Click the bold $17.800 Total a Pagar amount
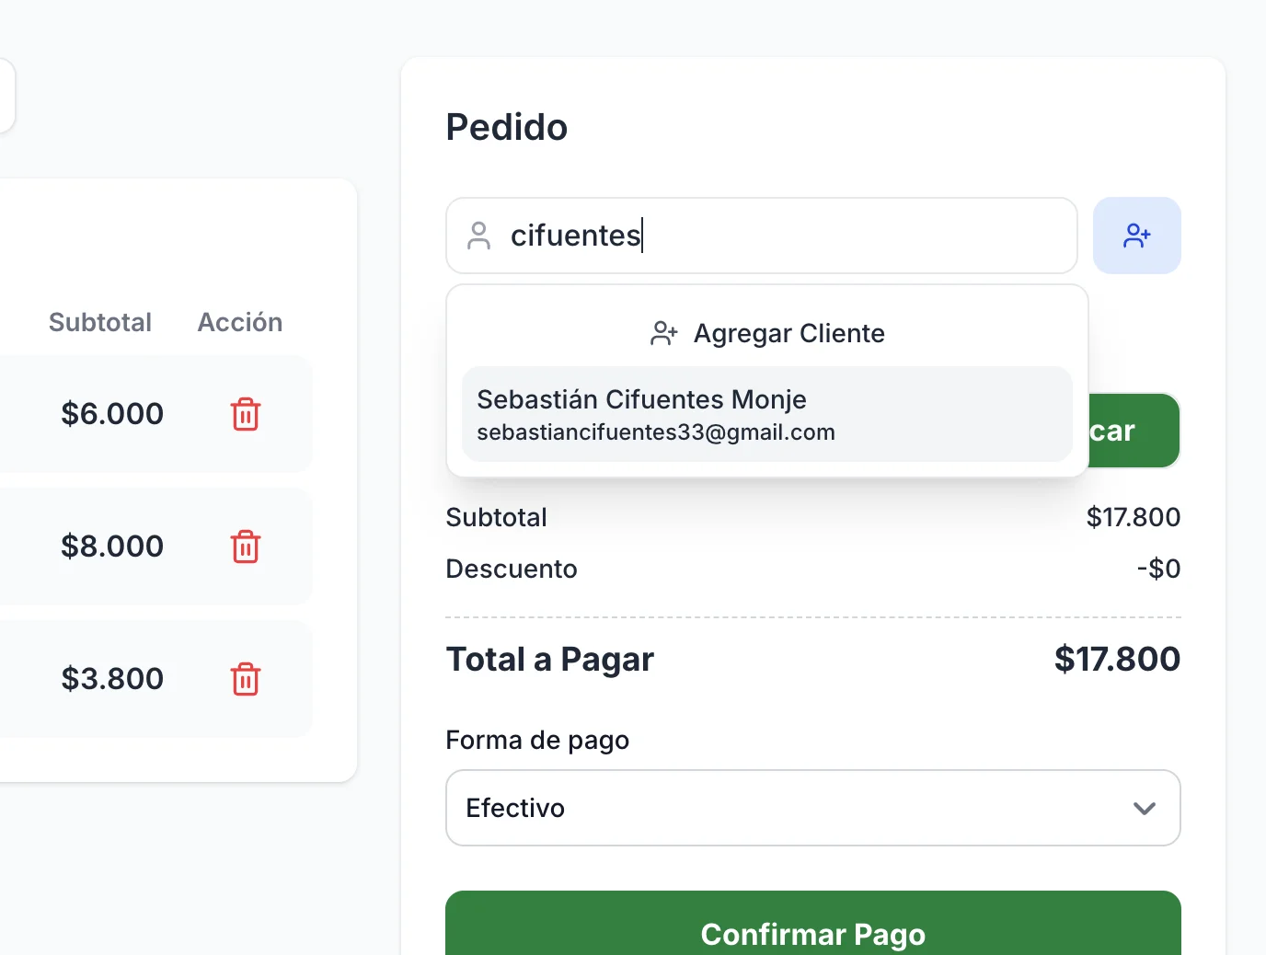Screen dimensions: 1266x955 1117,659
